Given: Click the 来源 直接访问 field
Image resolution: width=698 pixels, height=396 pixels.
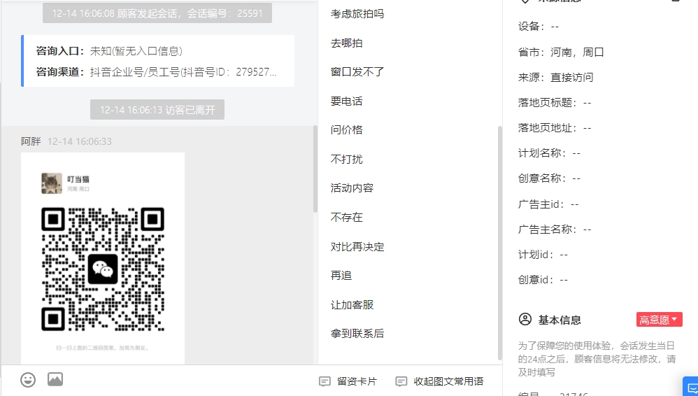Looking at the screenshot, I should 555,78.
